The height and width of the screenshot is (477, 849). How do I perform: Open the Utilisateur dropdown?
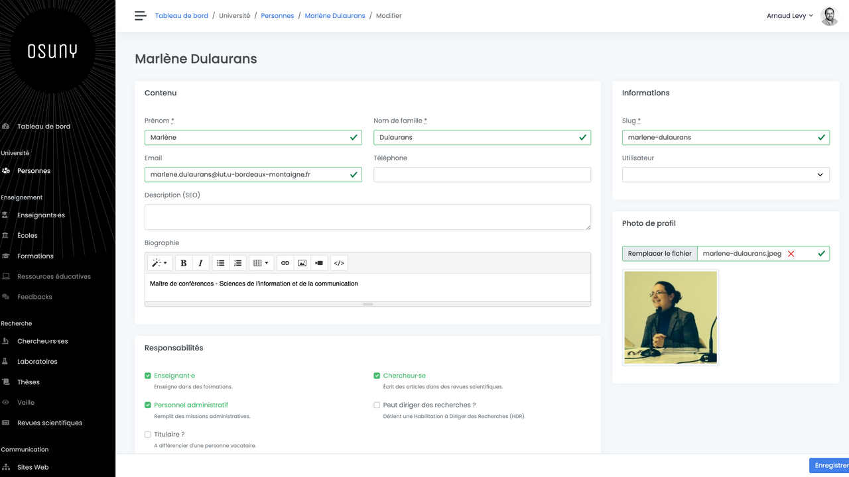(x=726, y=175)
